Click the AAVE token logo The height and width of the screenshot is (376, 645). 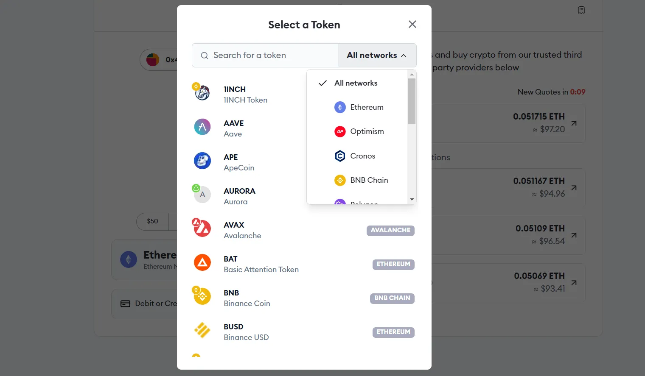[x=202, y=127]
